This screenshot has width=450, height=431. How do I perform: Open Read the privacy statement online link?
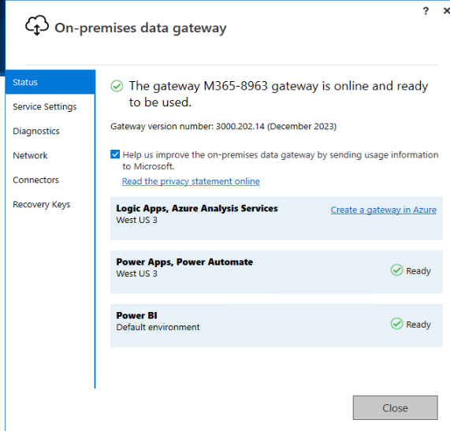(191, 181)
